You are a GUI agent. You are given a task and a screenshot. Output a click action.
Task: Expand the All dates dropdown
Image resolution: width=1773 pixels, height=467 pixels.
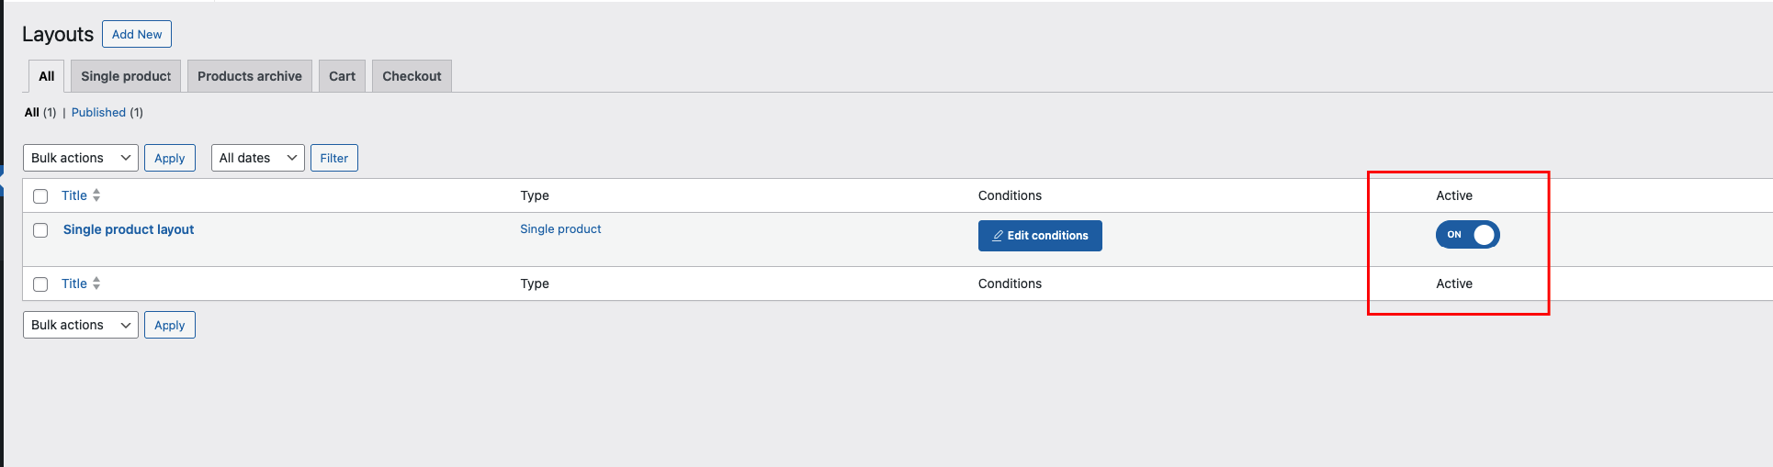click(258, 158)
